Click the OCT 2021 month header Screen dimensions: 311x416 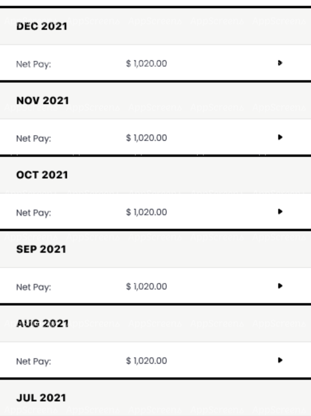42,175
